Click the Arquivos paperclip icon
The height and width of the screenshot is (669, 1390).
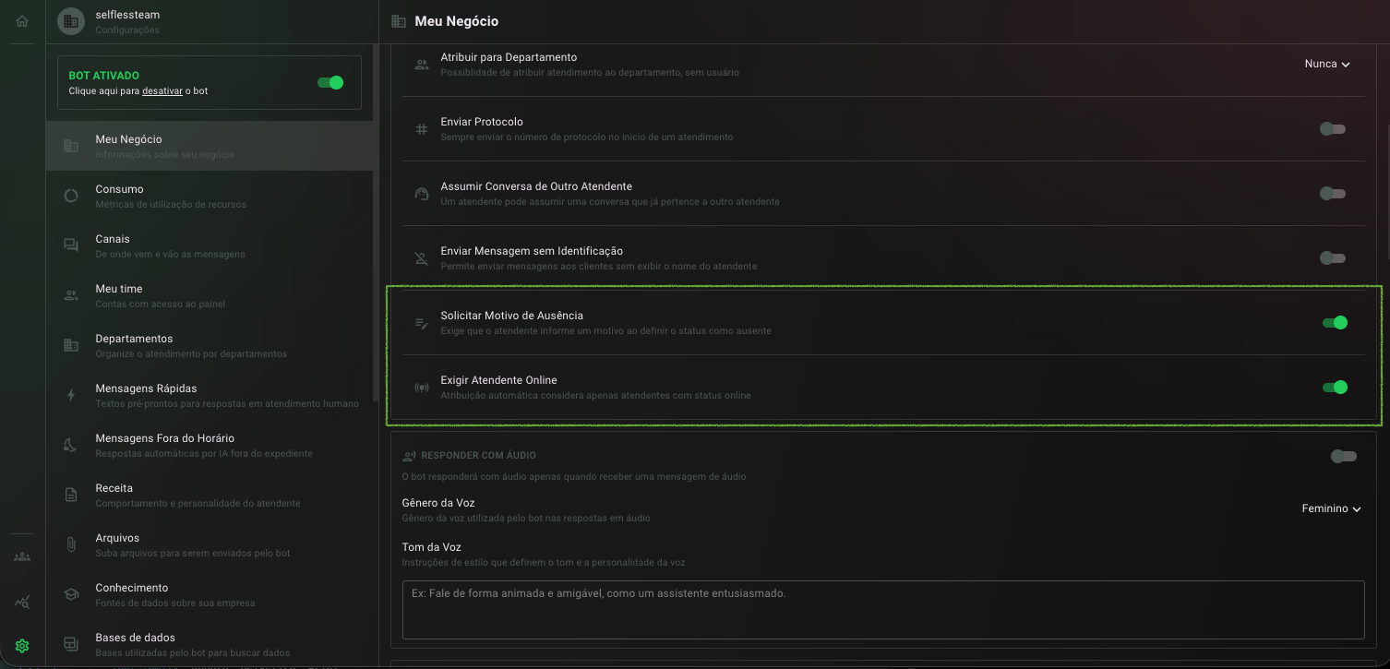point(71,544)
